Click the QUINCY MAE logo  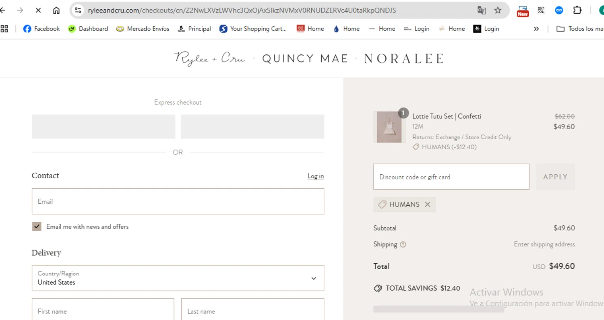[x=305, y=59]
